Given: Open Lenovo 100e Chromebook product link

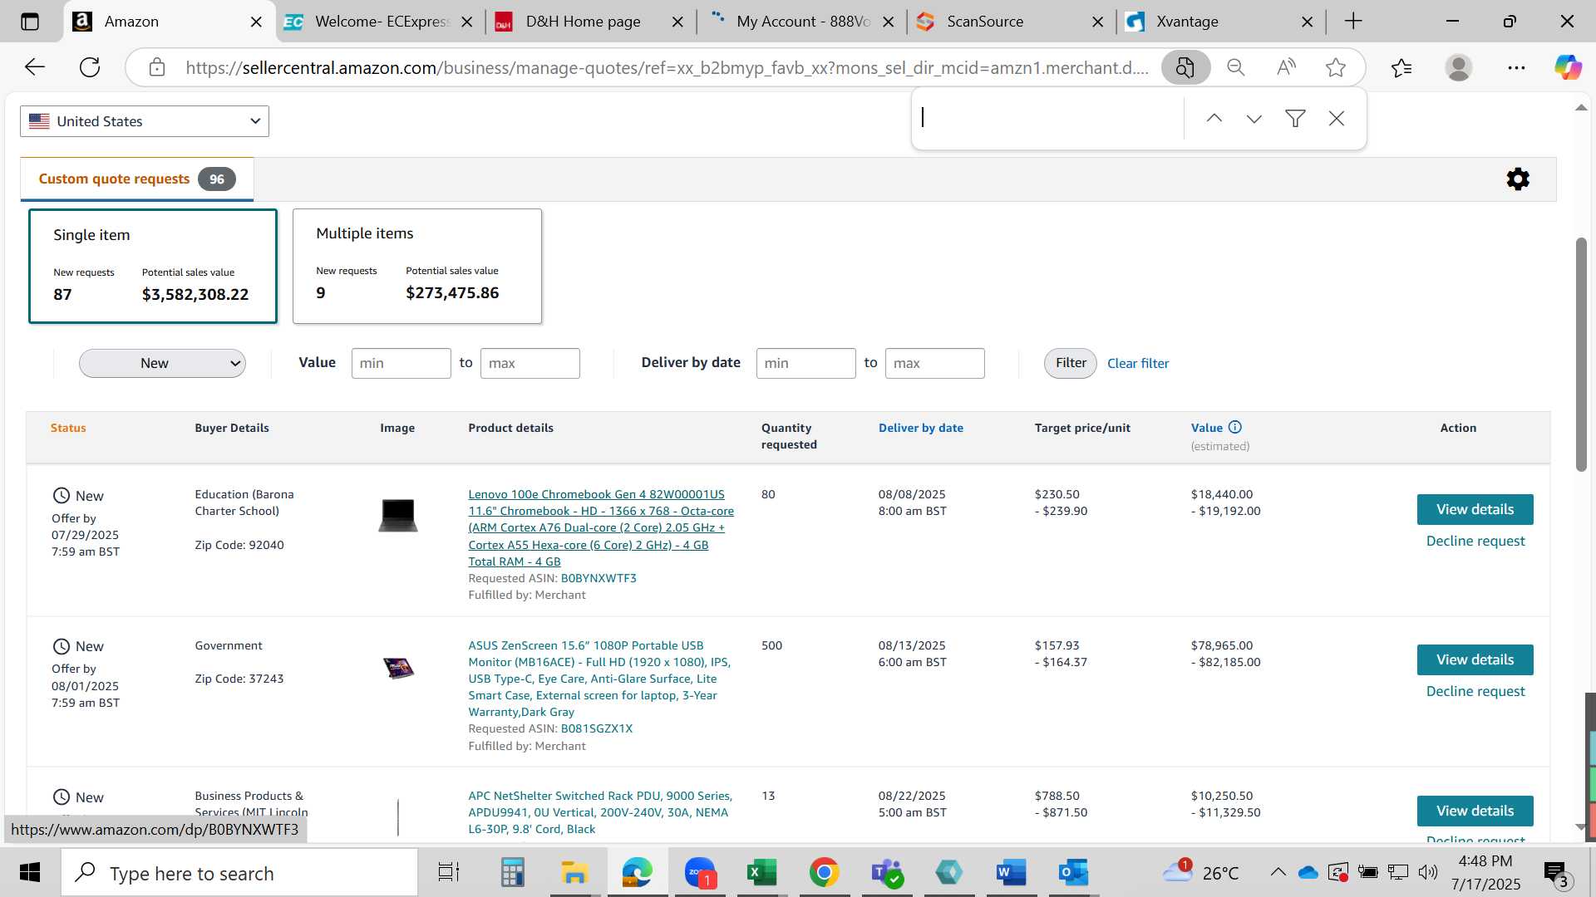Looking at the screenshot, I should (601, 527).
